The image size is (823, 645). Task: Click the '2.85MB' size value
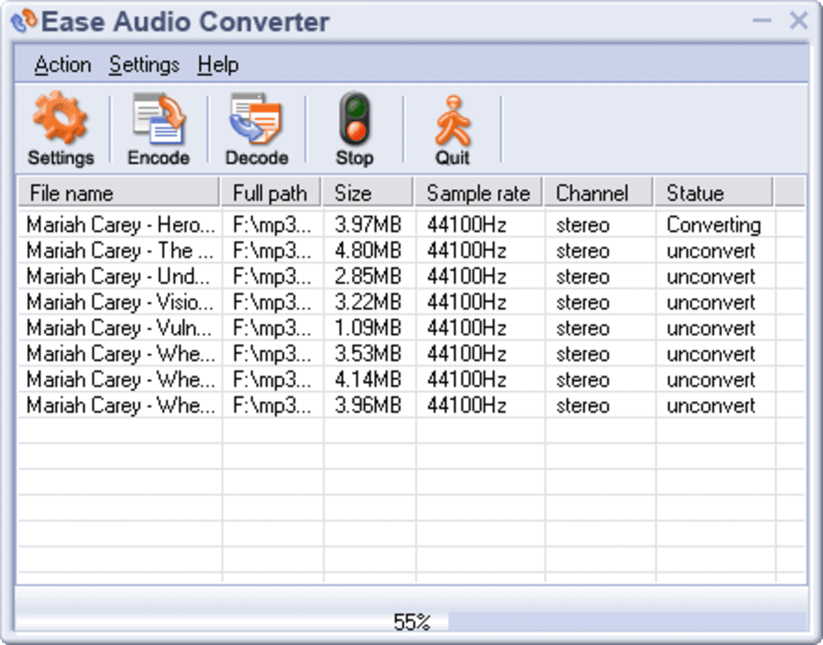tap(368, 277)
